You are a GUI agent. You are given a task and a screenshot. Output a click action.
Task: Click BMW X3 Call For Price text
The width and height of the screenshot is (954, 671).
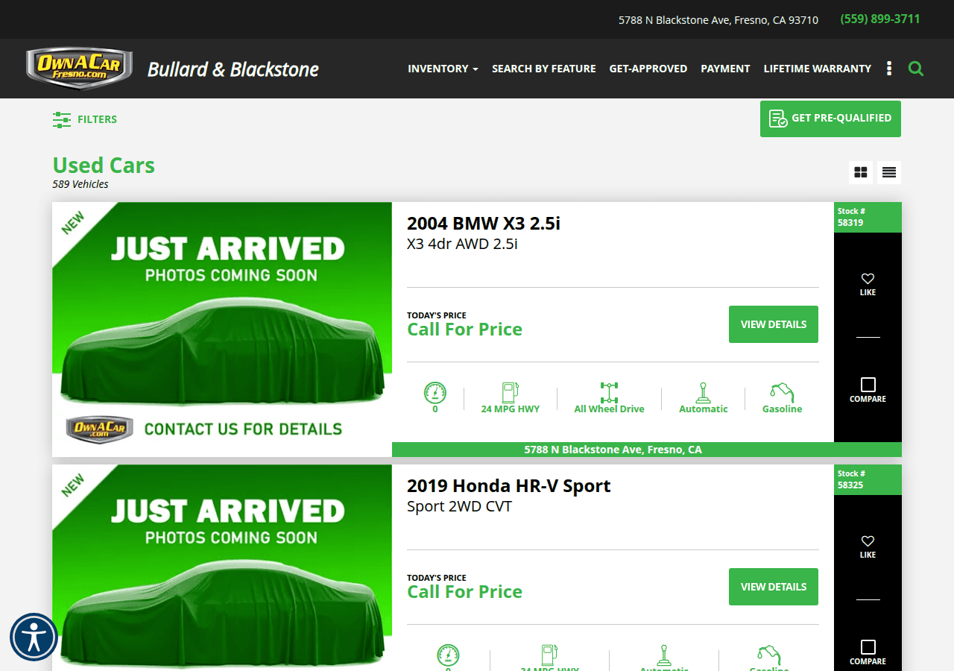464,330
